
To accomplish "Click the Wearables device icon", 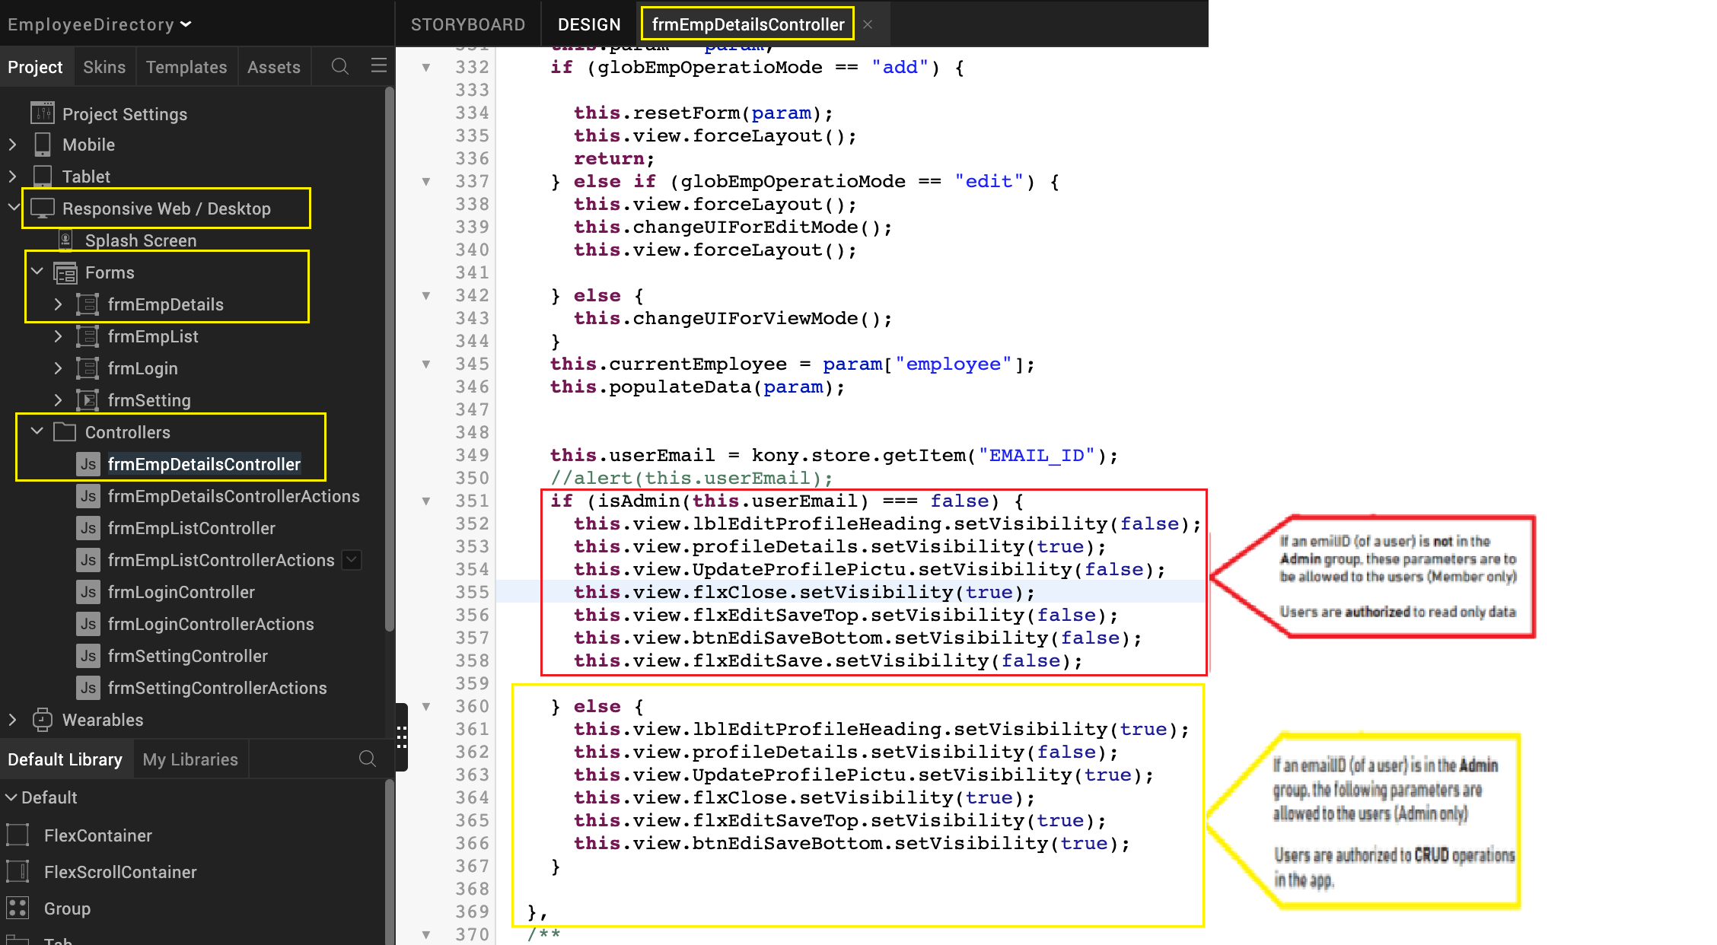I will (x=43, y=719).
